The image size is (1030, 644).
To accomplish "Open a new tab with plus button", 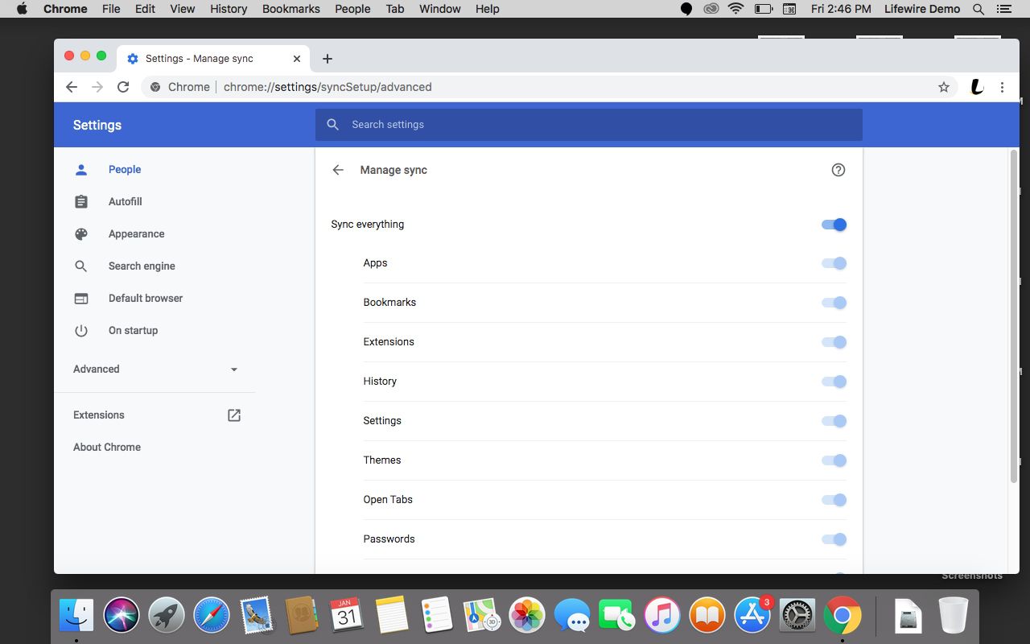I will tap(327, 59).
